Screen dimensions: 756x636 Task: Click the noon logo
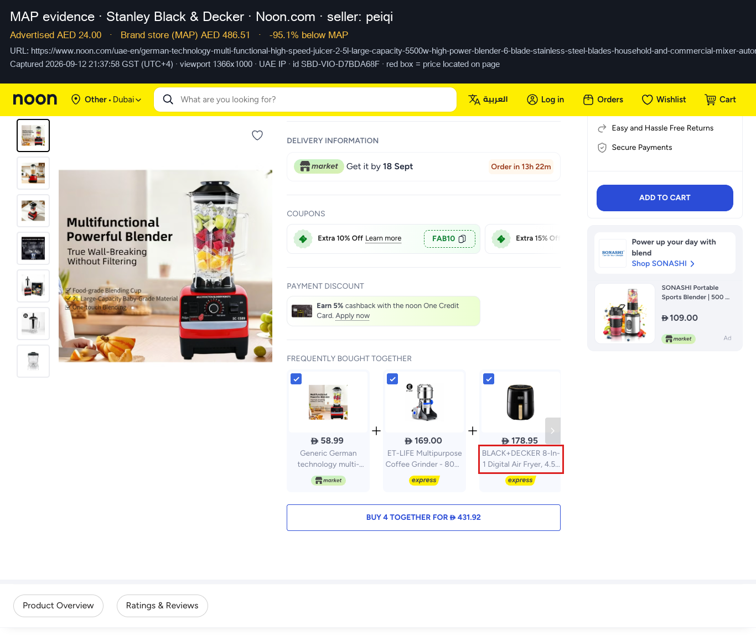35,100
